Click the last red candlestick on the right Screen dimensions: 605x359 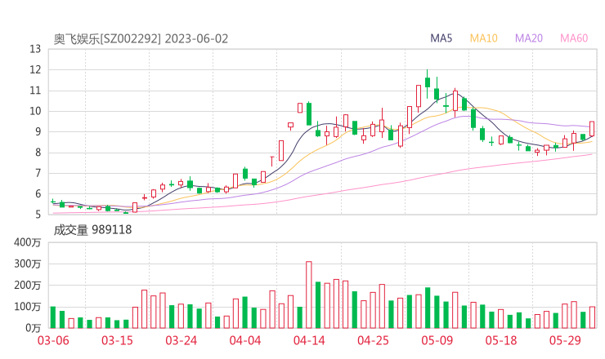click(x=592, y=129)
